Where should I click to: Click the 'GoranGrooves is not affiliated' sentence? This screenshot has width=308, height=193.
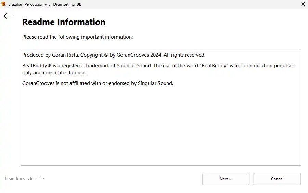[x=98, y=83]
